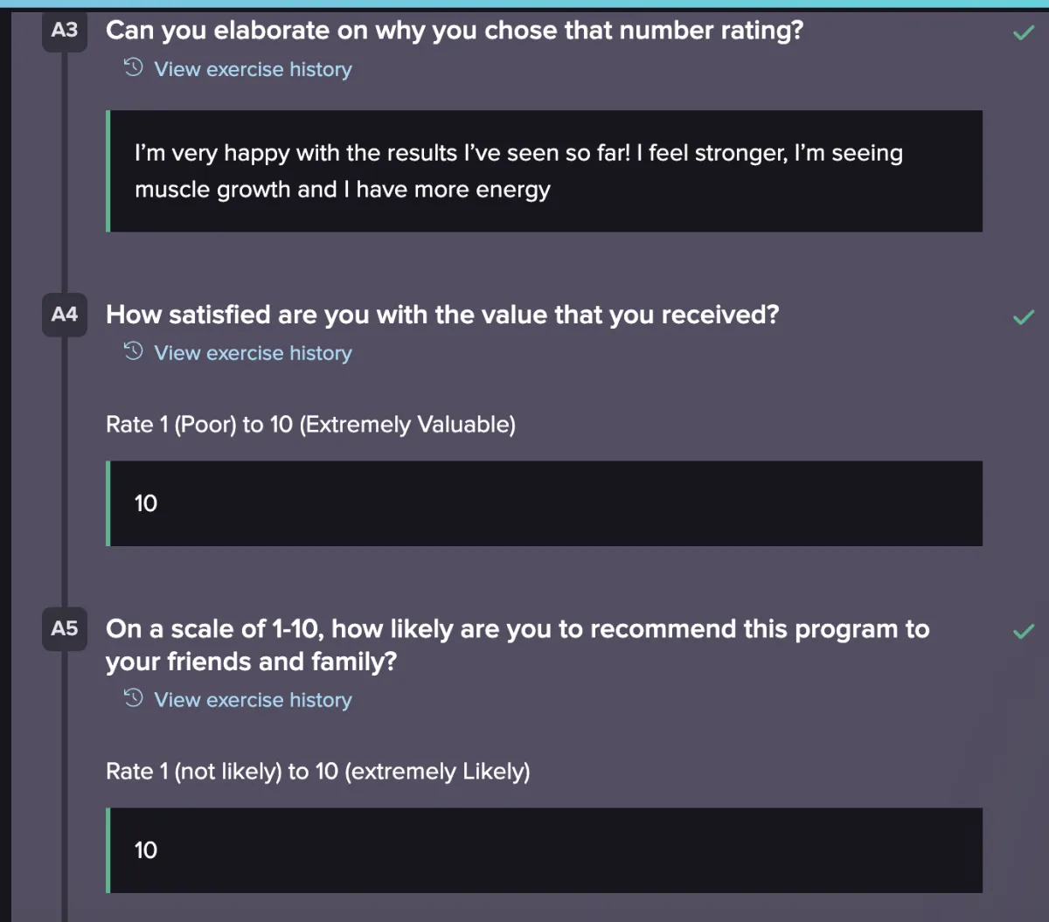Click the "Rate 1 (Poor) to 10" label
Screen dimensions: 1049x922
tap(310, 425)
